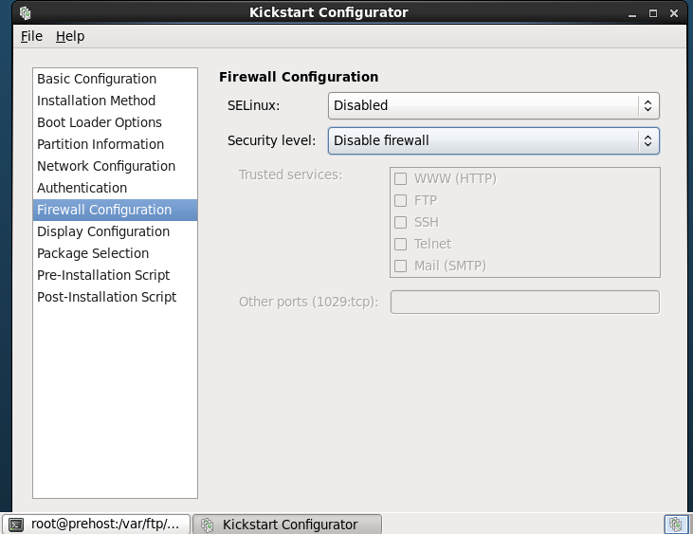Click the Firewall Configuration heading
693x534 pixels.
point(299,77)
